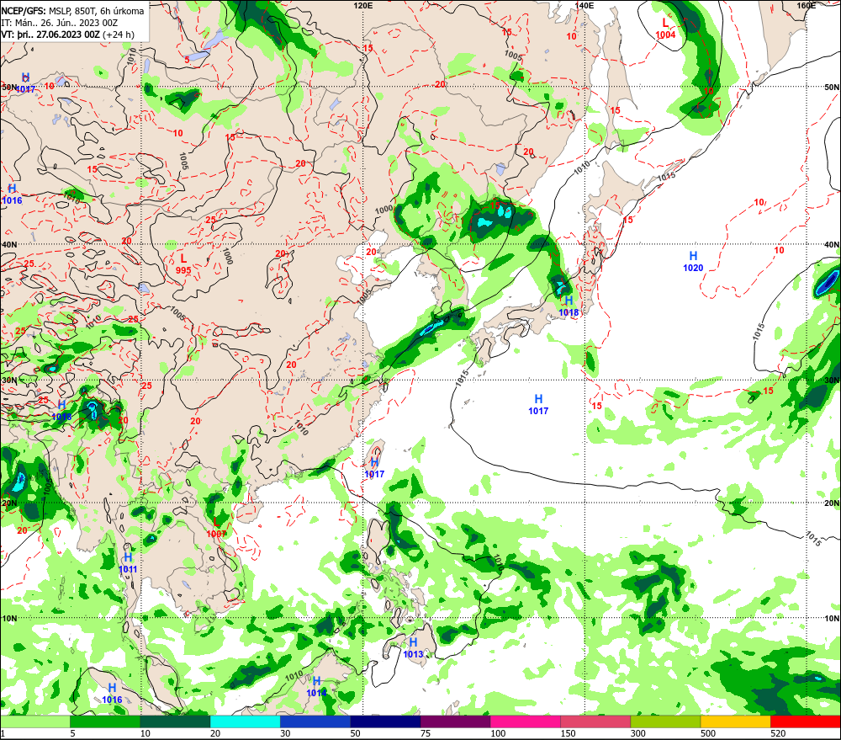
Task: Pick the navy 50–75 legend swatch
Action: [x=385, y=721]
